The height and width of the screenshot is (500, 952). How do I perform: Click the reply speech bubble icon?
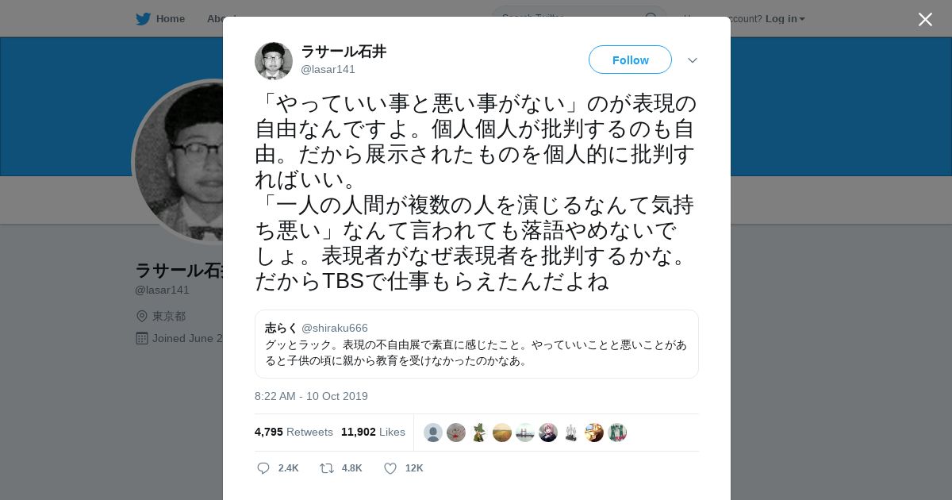(x=263, y=468)
